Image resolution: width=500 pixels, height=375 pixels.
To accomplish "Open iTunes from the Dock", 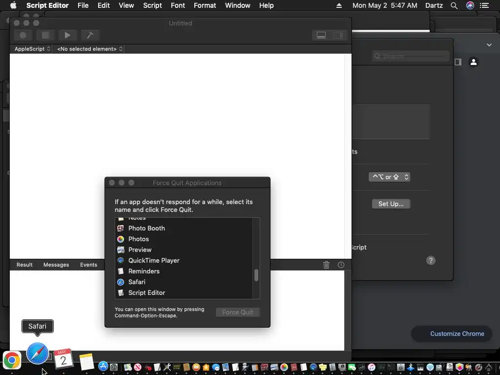I will pyautogui.click(x=372, y=367).
